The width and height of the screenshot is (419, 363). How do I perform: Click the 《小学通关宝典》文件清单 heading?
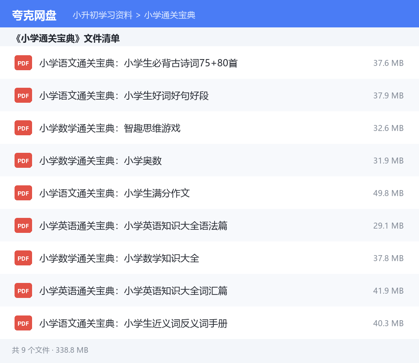coord(67,39)
